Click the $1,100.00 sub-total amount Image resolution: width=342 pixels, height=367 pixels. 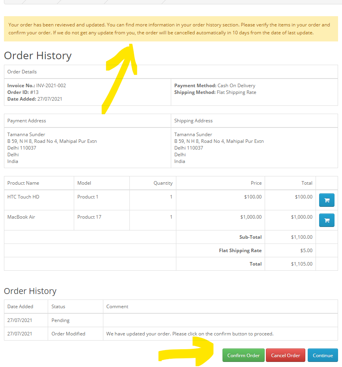(301, 237)
